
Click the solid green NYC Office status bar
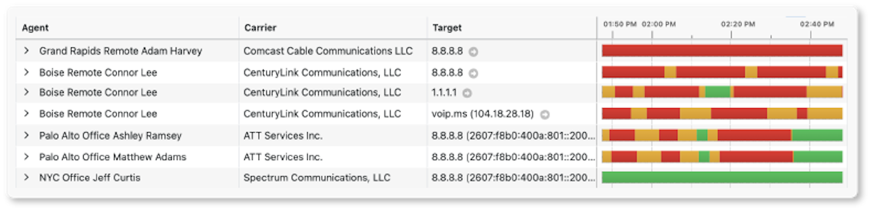(x=722, y=178)
